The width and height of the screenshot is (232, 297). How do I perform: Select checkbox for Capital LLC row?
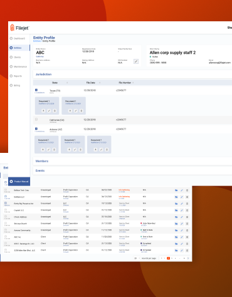click(6, 210)
